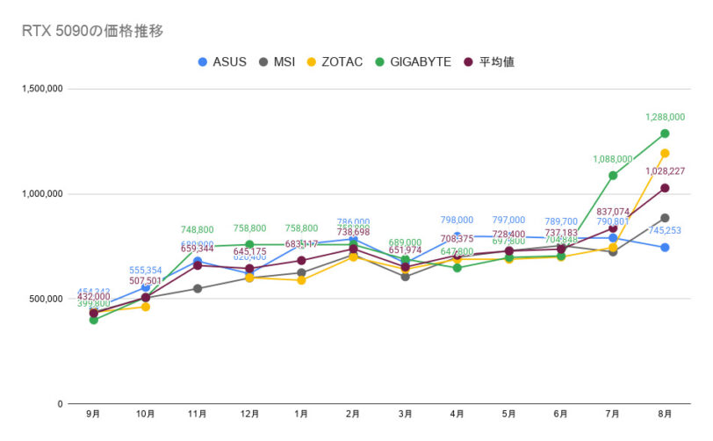Screen dimensions: 713x441
Task: Select the green GIGABYTE data point at 12月
Action: (x=249, y=244)
